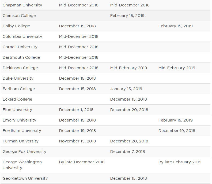Select the Duke University row label
This screenshot has width=212, height=184.
(x=18, y=78)
